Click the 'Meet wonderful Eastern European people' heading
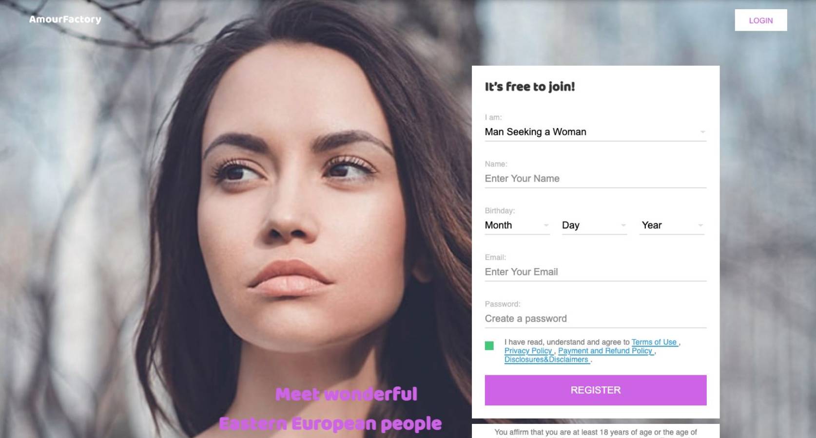 [330, 409]
